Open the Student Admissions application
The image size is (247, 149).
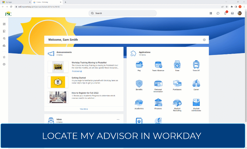[x=196, y=105]
